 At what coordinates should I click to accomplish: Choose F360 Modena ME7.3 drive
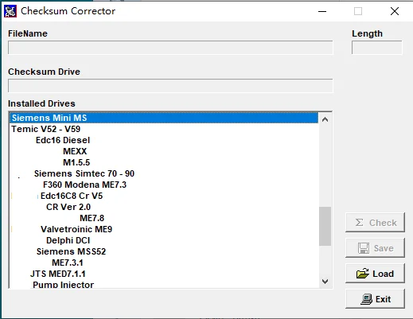[84, 185]
